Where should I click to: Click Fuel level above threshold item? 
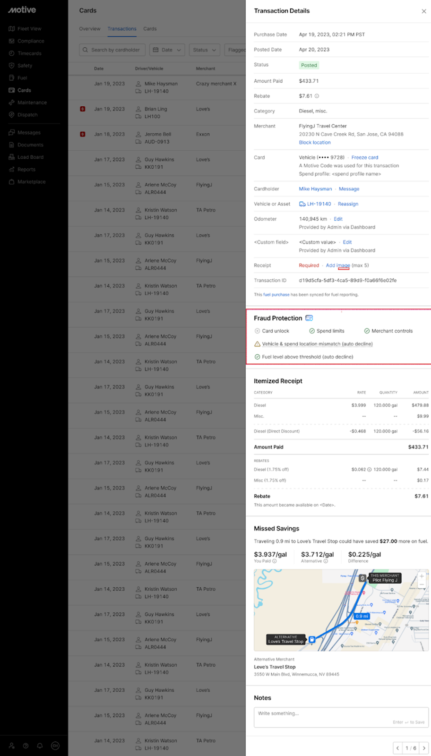point(304,357)
